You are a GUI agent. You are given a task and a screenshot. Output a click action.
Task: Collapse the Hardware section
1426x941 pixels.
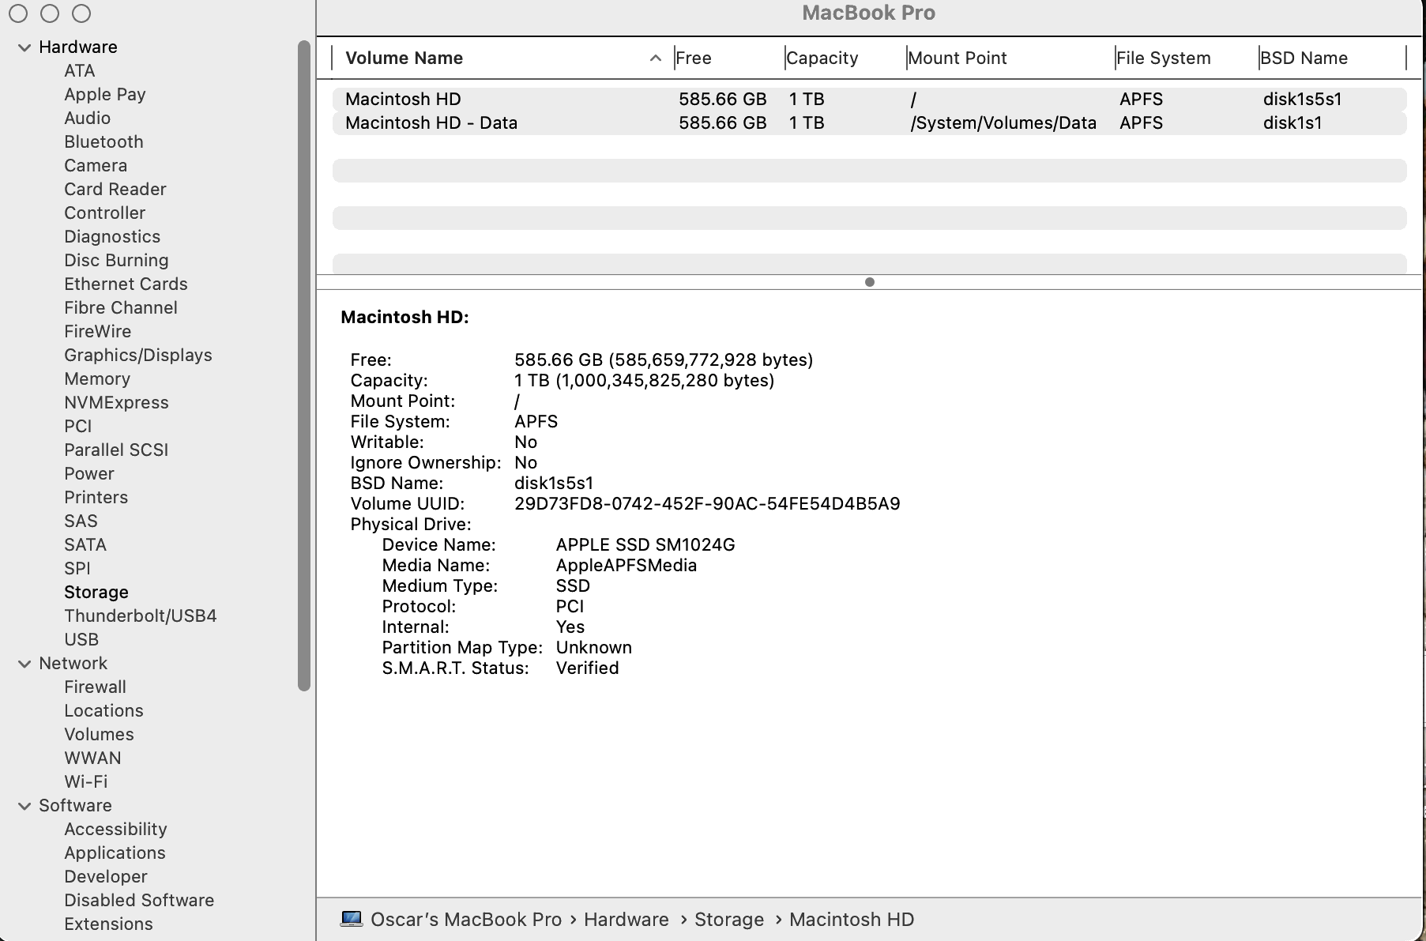coord(24,47)
